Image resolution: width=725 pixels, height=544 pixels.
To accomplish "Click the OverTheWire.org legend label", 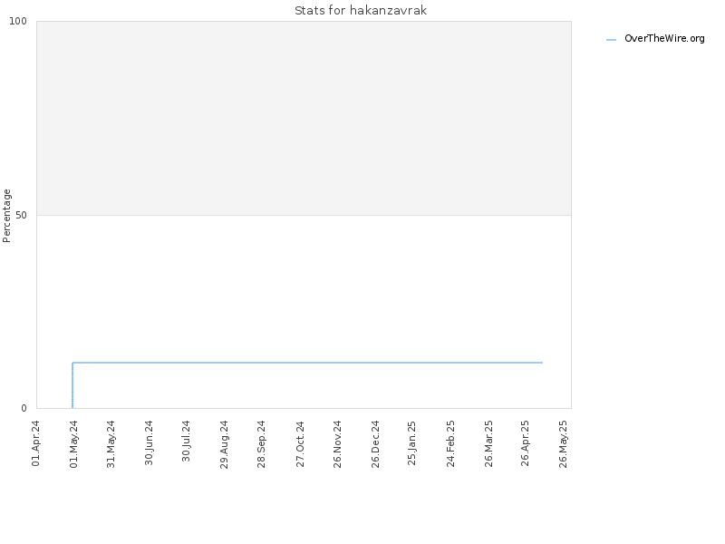I will pyautogui.click(x=664, y=38).
